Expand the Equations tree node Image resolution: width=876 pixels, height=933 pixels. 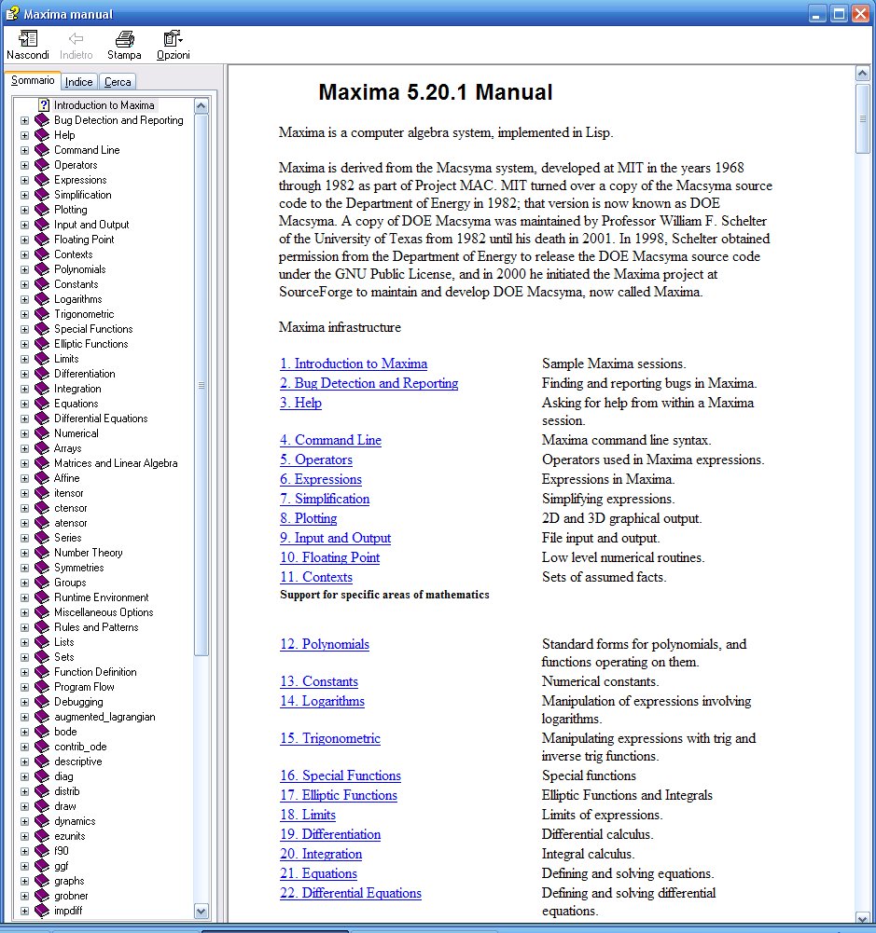pyautogui.click(x=24, y=404)
